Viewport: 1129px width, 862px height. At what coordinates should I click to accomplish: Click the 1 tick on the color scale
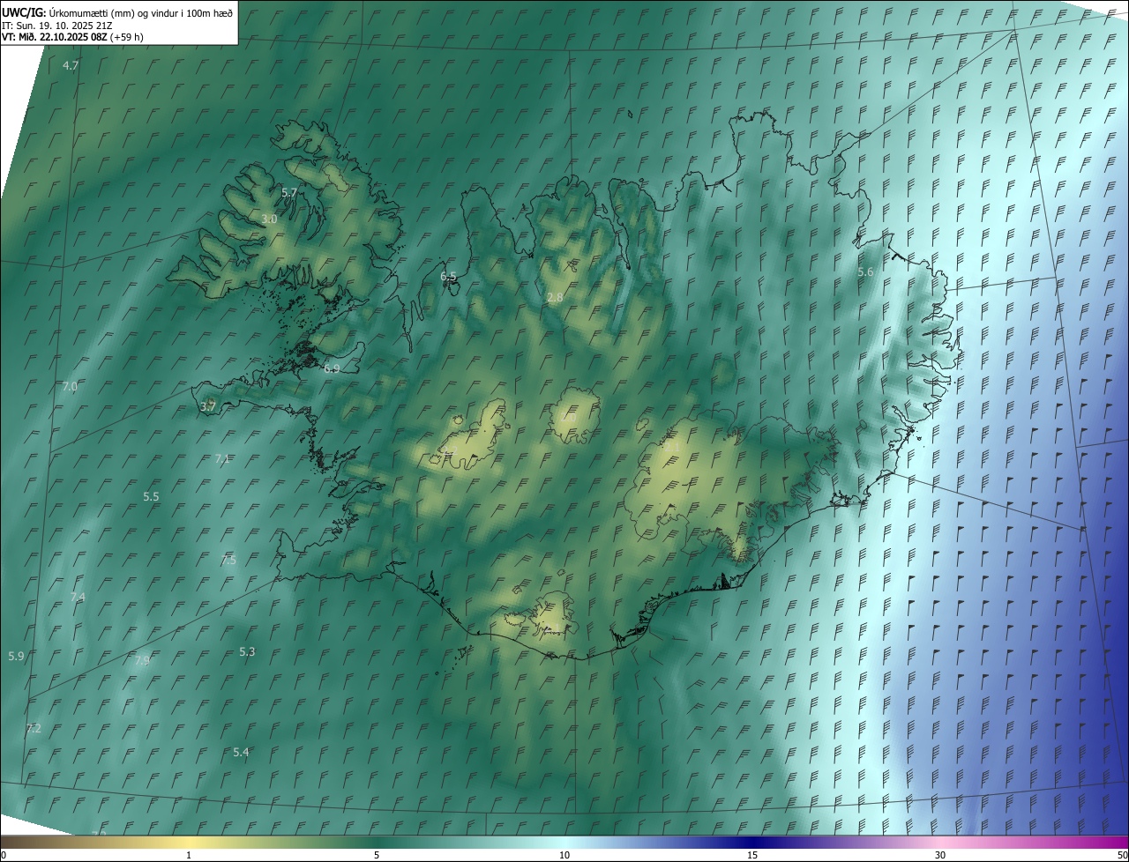coord(189,856)
